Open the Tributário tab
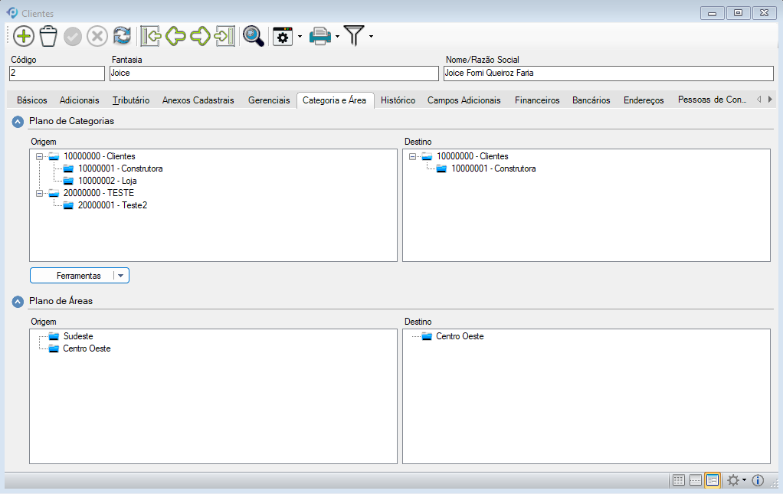Screen dimensions: 783x494 130,100
